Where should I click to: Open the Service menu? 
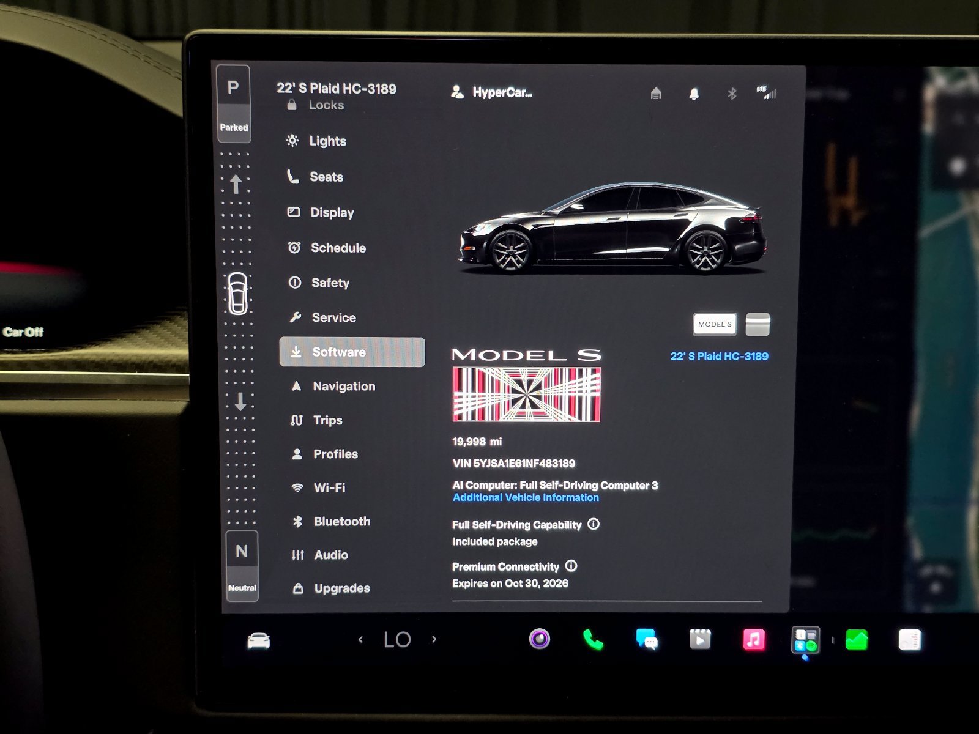click(322, 317)
